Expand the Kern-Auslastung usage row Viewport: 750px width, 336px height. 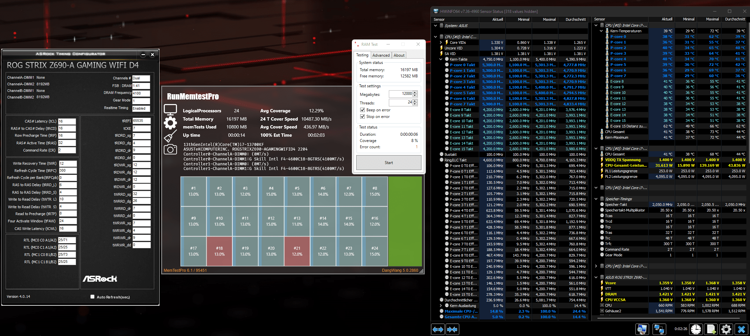tap(441, 306)
